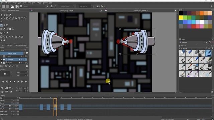Delete layer using trash icon
Screen dimensions: 214x120
point(27,66)
